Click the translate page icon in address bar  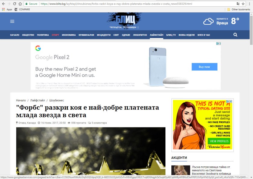coord(238,4)
